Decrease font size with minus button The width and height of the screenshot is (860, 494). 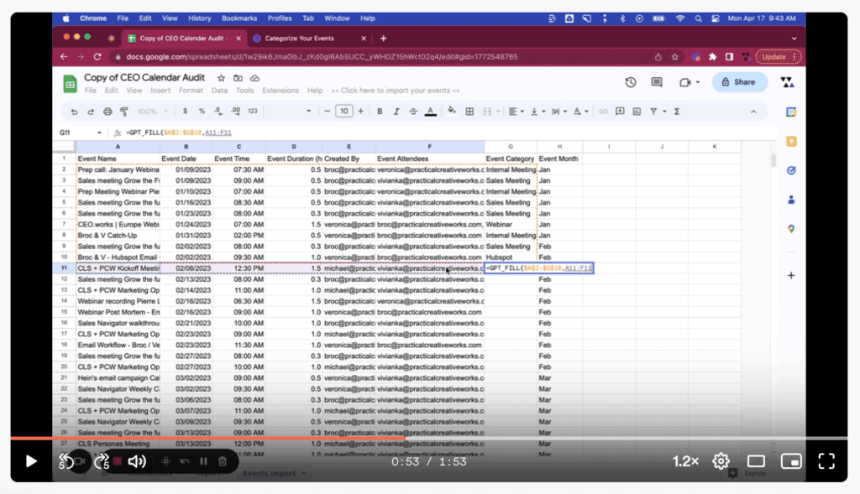(328, 112)
